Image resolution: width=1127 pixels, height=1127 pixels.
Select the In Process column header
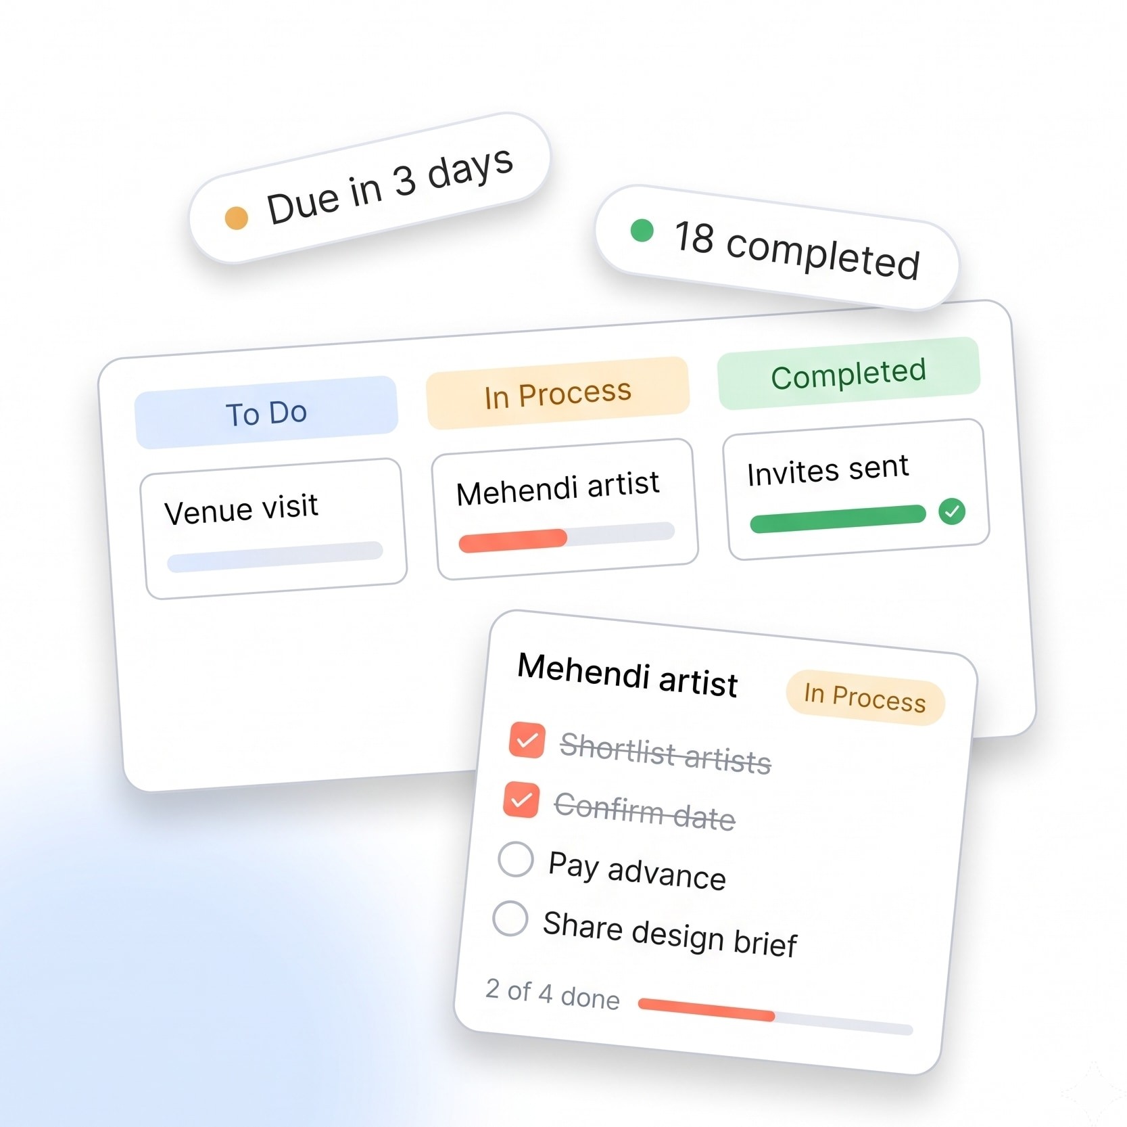point(558,393)
